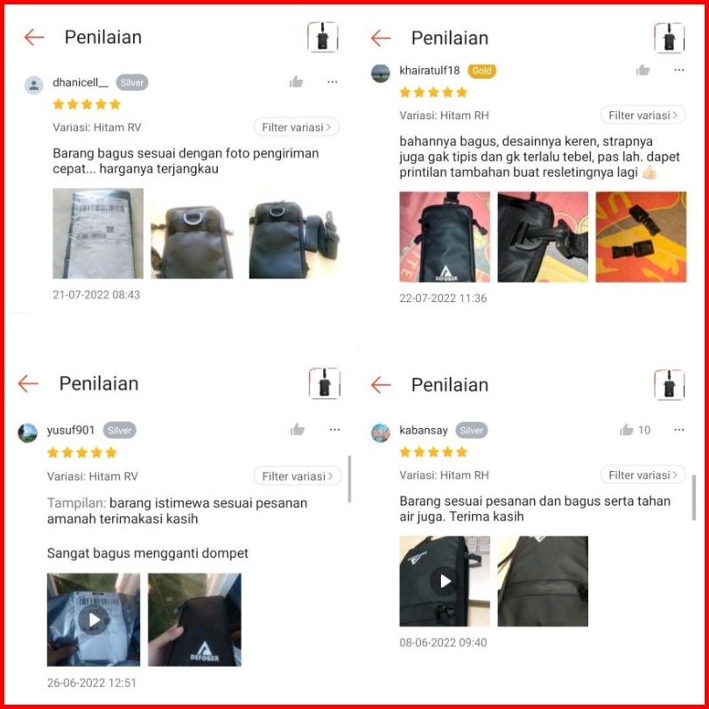The height and width of the screenshot is (709, 709).
Task: Play yusuf901's package unboxing video
Action: tap(94, 620)
